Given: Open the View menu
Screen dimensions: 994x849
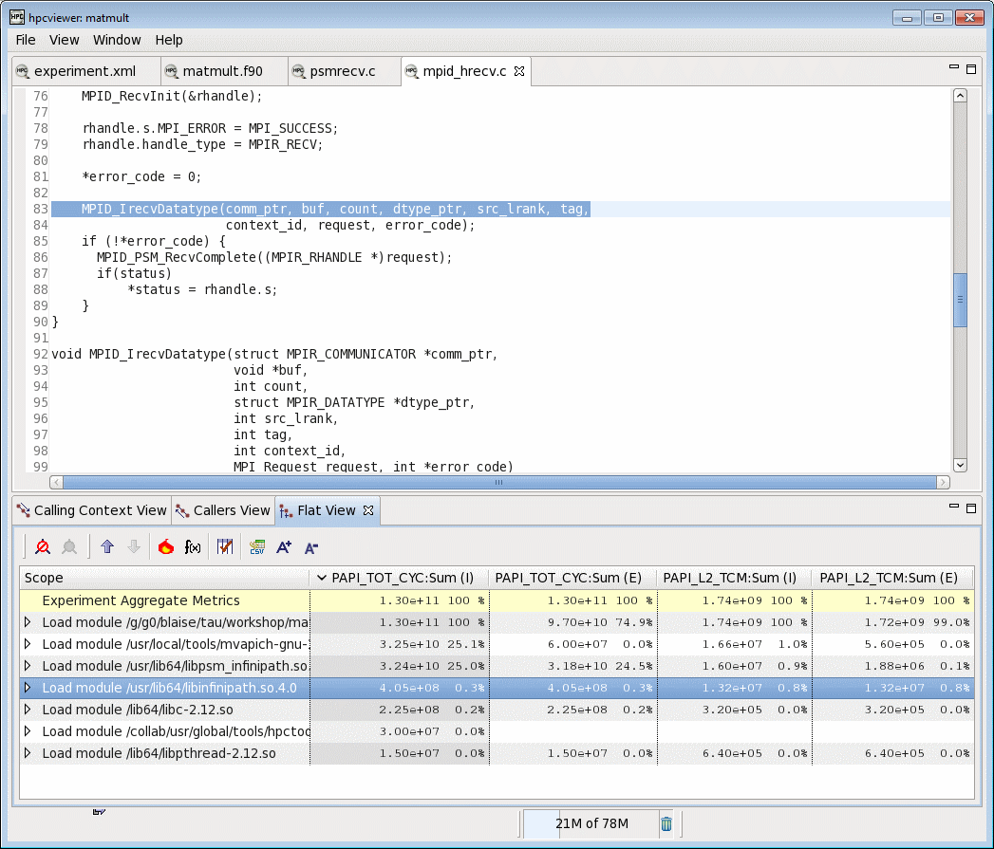Looking at the screenshot, I should click(x=64, y=40).
